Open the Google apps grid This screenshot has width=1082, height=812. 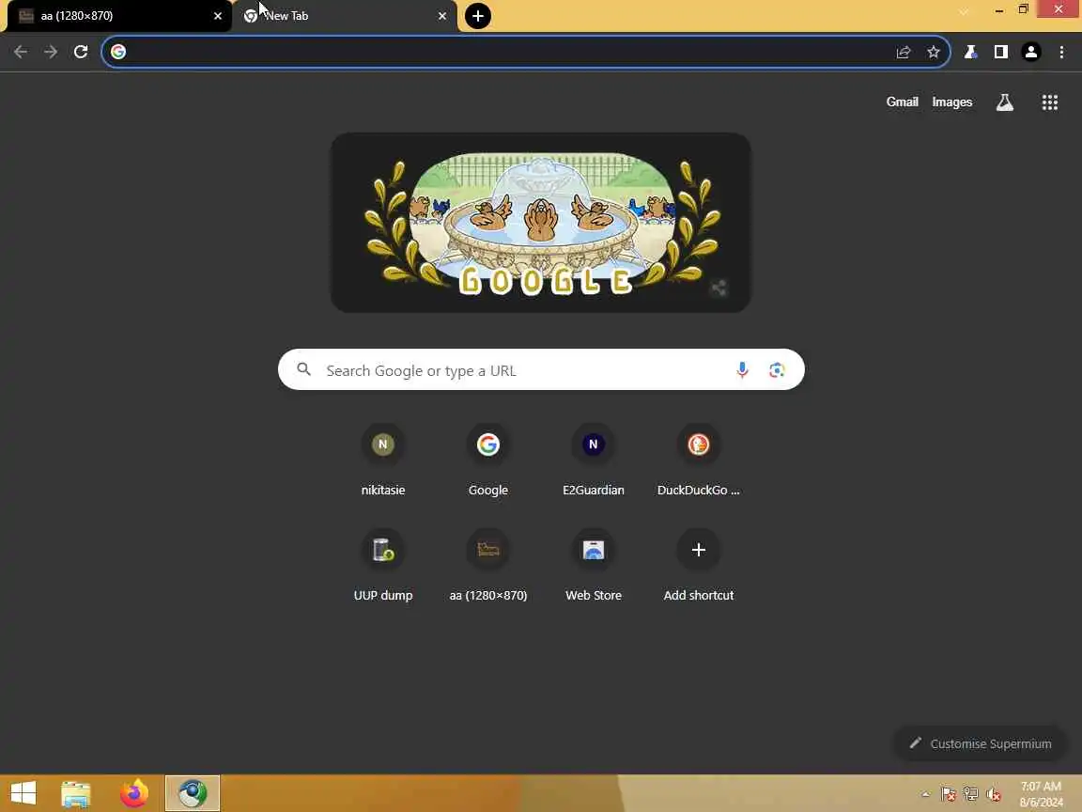click(x=1049, y=102)
